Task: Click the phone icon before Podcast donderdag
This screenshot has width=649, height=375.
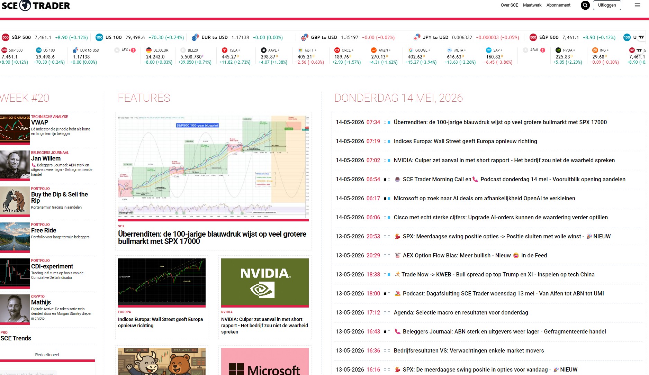Action: [x=476, y=179]
